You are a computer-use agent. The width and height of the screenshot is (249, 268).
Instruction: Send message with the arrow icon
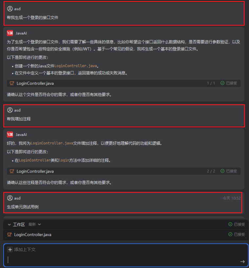click(x=242, y=261)
